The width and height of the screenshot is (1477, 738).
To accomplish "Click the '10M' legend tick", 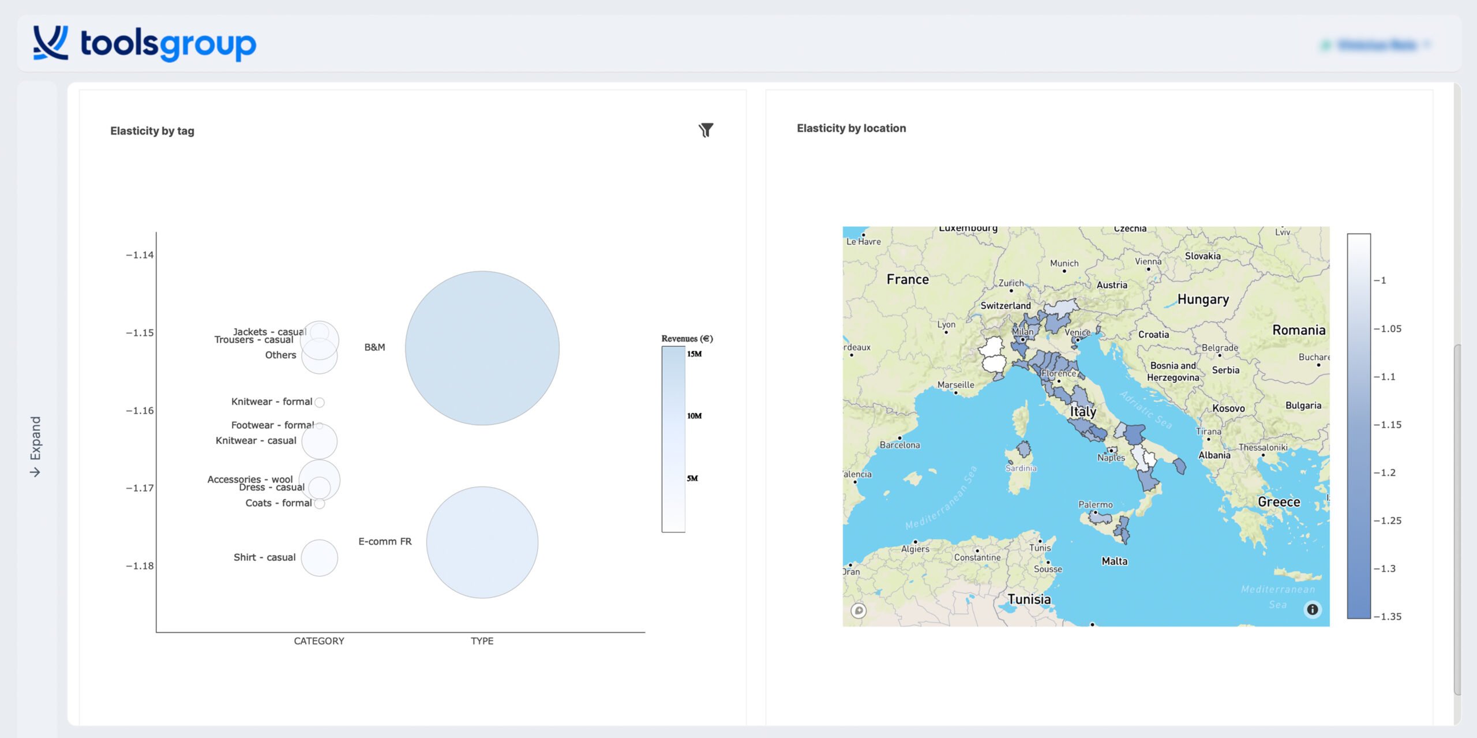I will [x=694, y=416].
